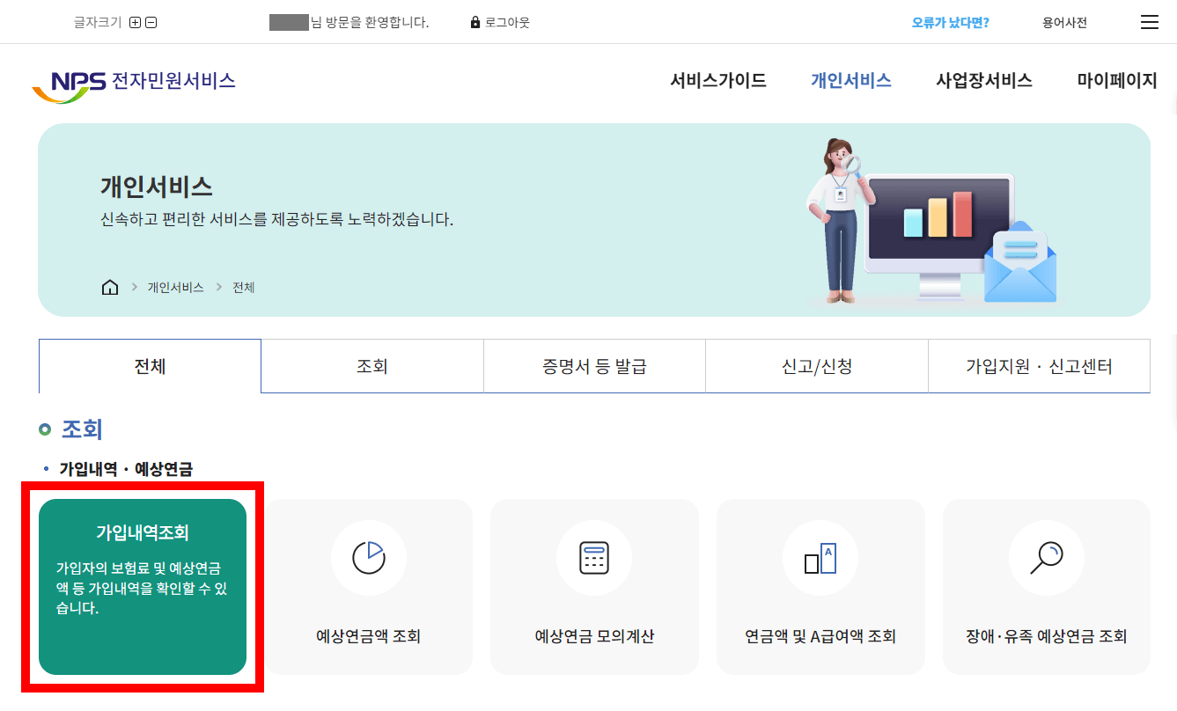
Task: Open the hamburger menu icon
Action: coord(1150,21)
